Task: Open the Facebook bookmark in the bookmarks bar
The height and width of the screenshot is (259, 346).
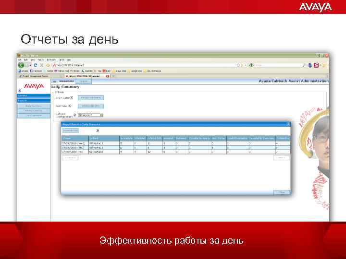Action: (36, 71)
